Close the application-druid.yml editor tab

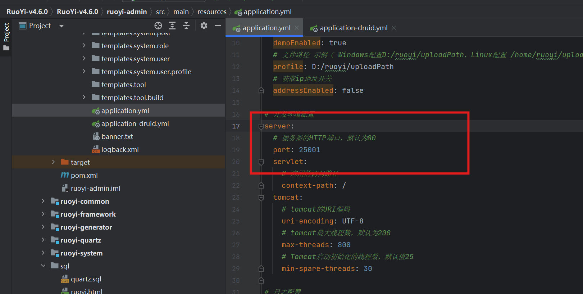click(x=394, y=28)
